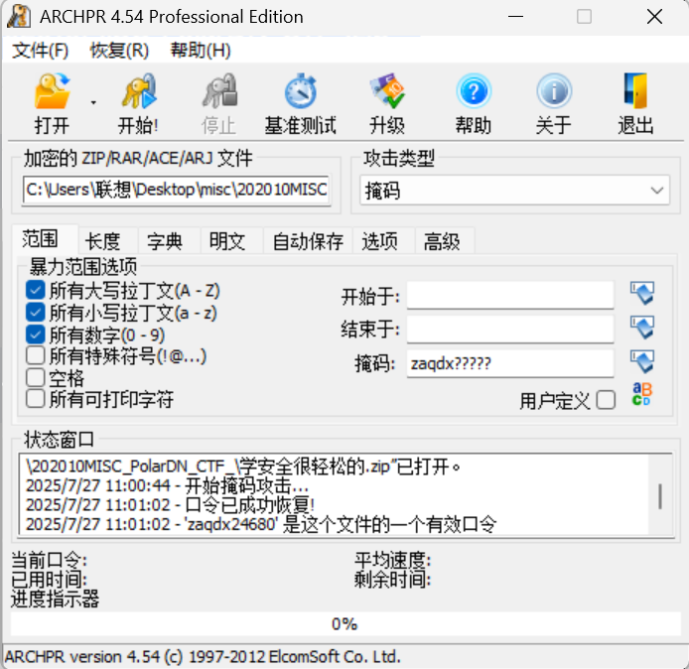Uncheck 所有大写拉丁文(A - Z) checkbox
Screen dimensions: 689x669
pyautogui.click(x=35, y=291)
